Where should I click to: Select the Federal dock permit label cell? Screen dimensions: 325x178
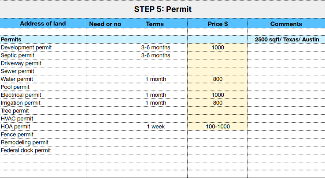click(x=43, y=150)
